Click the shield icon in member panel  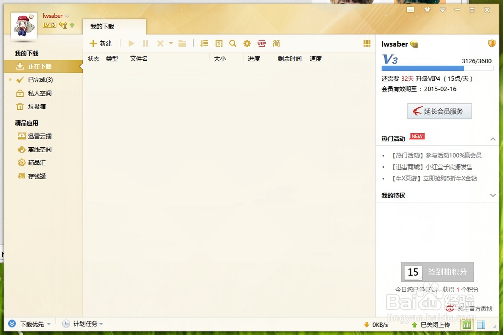pos(492,43)
